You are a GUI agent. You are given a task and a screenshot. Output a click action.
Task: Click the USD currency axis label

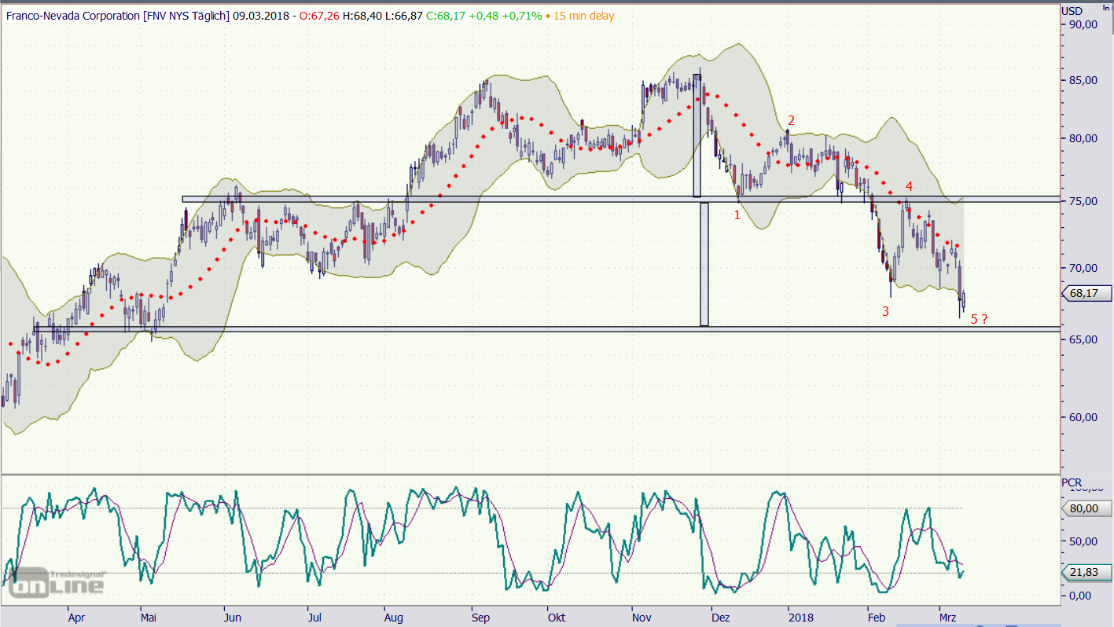click(x=1072, y=11)
